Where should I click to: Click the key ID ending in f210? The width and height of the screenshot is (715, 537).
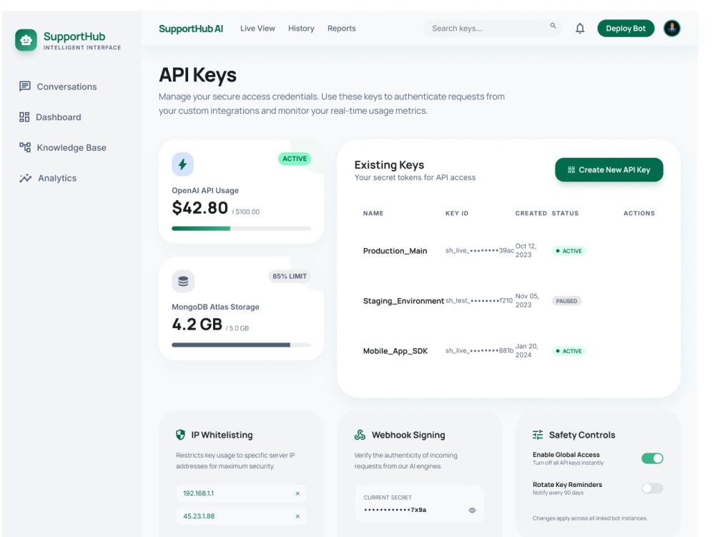479,300
